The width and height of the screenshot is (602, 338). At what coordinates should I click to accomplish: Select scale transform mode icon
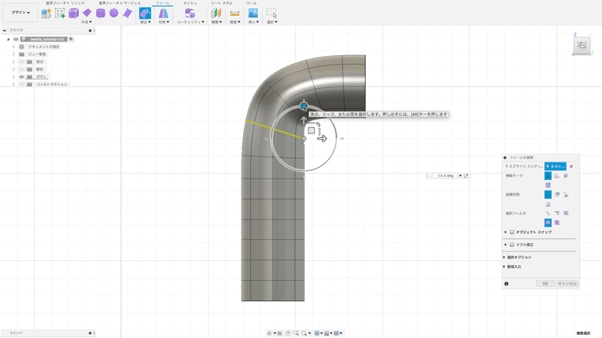[x=548, y=185]
